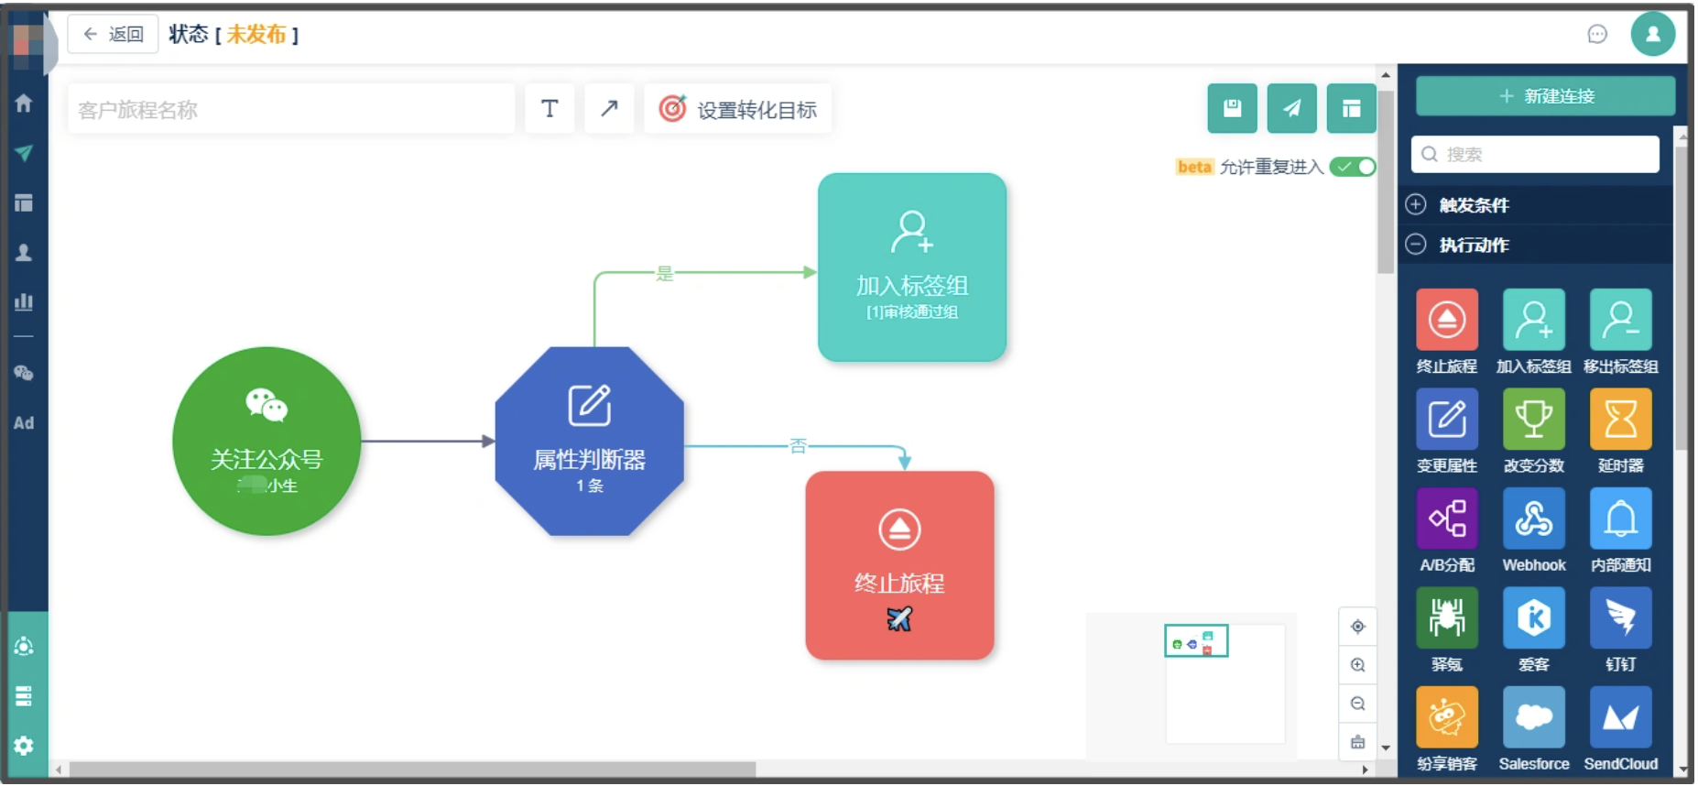This screenshot has height=786, width=1698.
Task: Select the 关注公众号 trigger node
Action: (267, 442)
